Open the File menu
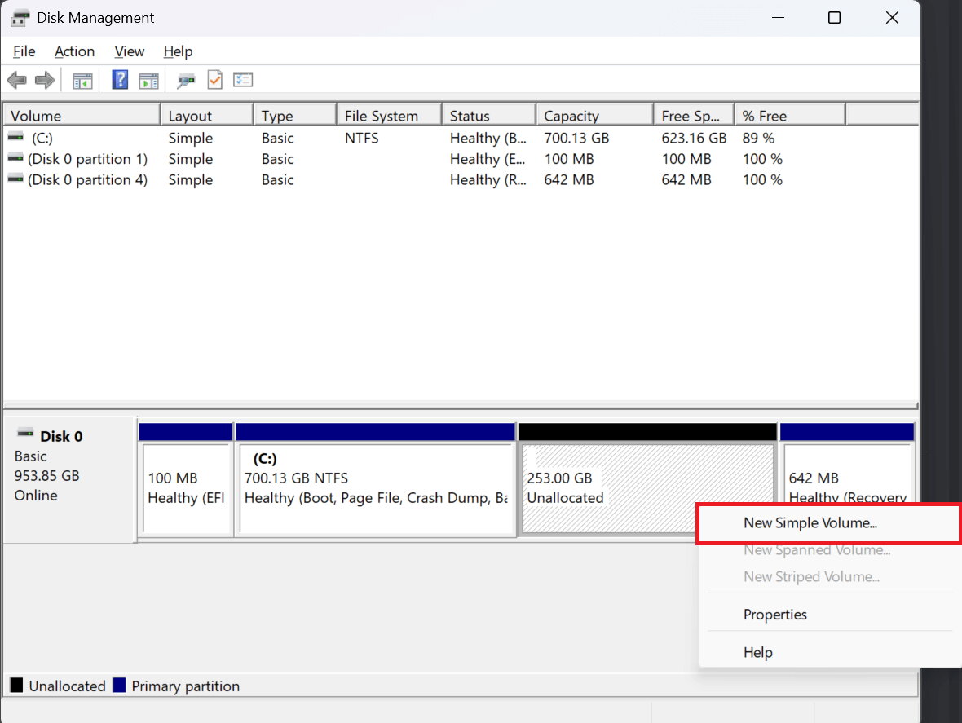 [x=24, y=51]
